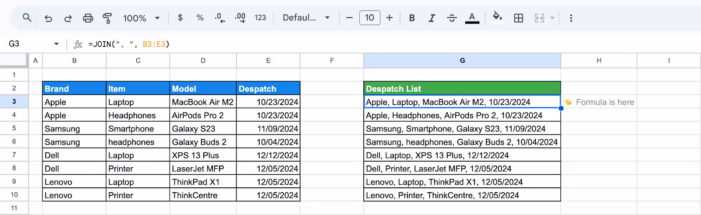Format selection as currency
The image size is (701, 215).
180,18
